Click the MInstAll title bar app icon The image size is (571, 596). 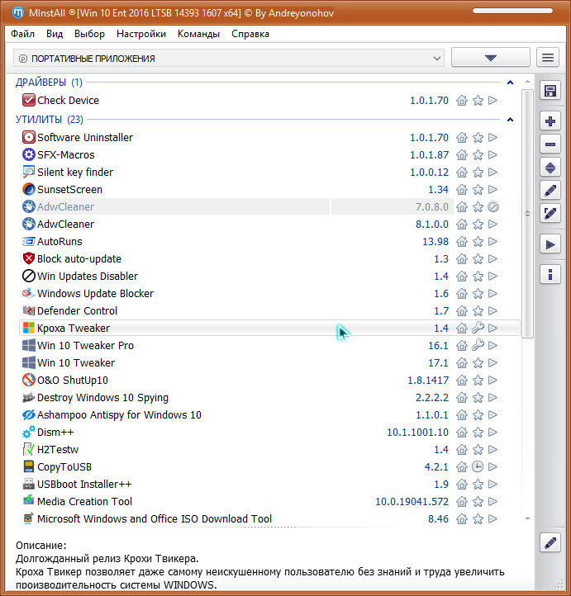(18, 12)
